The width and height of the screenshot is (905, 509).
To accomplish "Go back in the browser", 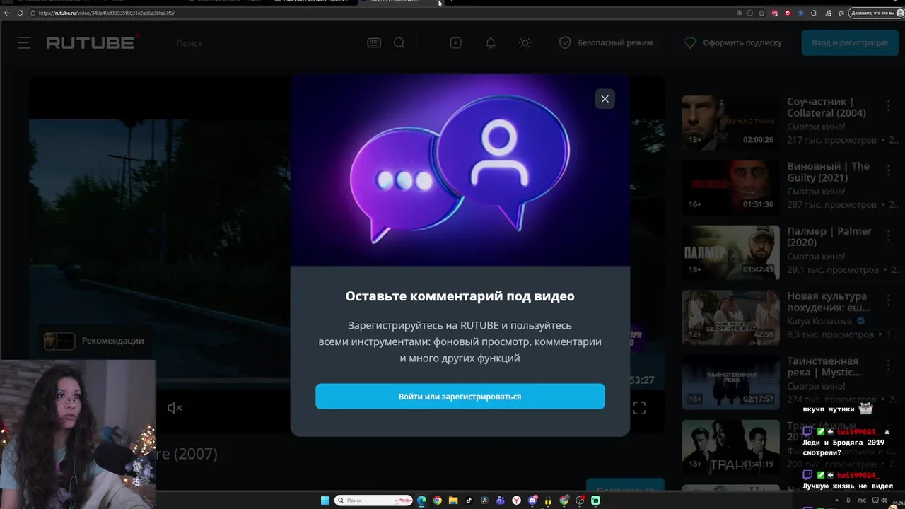I will click(x=8, y=13).
